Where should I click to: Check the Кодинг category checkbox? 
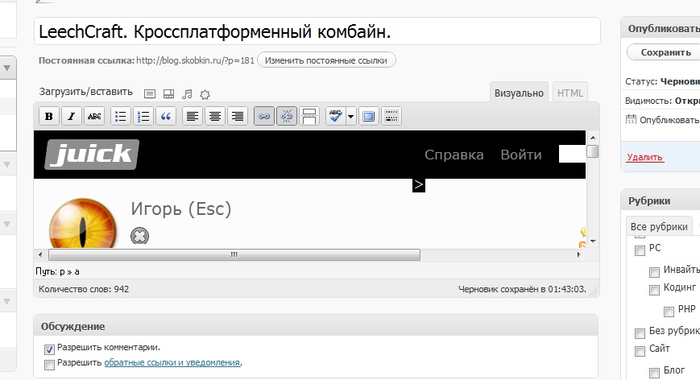[654, 291]
